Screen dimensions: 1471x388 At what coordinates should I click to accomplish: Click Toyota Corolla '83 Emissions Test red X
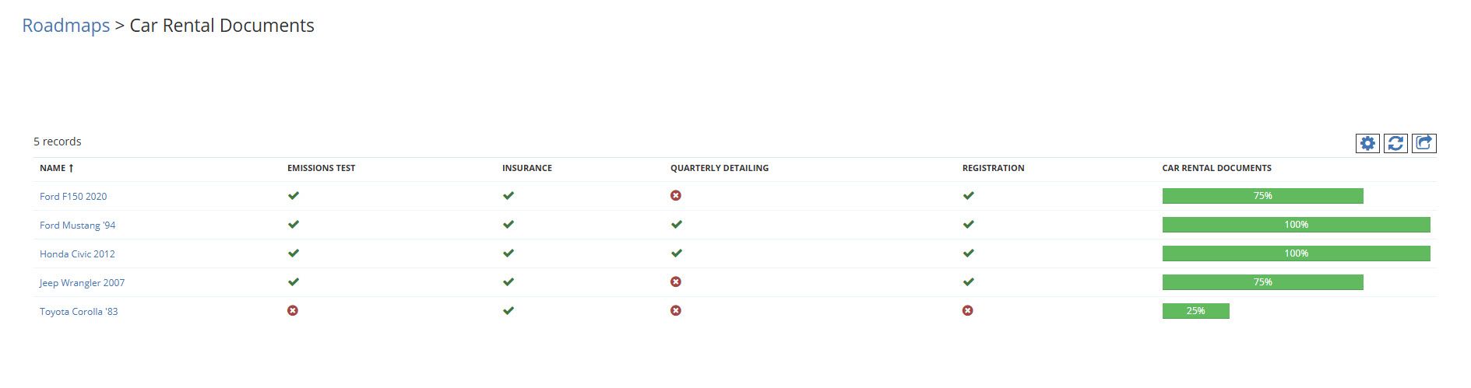(293, 310)
